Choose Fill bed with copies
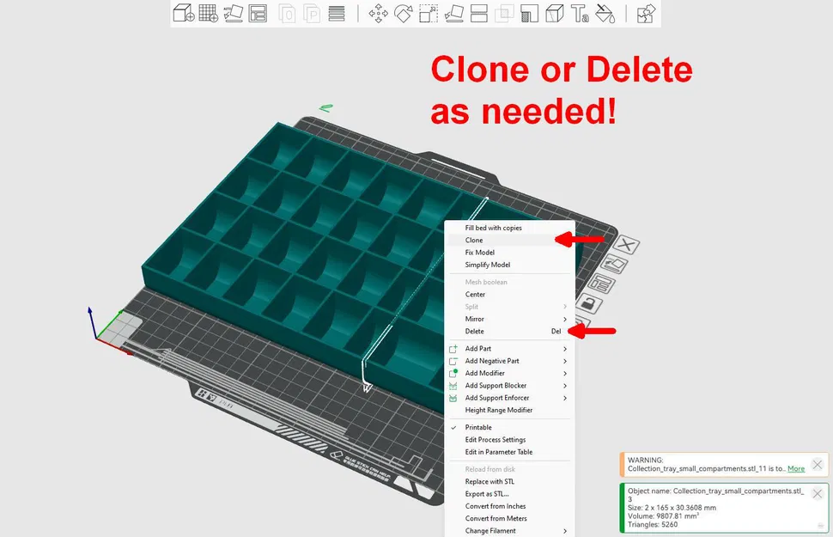Viewport: 833px width, 537px height. [509, 228]
